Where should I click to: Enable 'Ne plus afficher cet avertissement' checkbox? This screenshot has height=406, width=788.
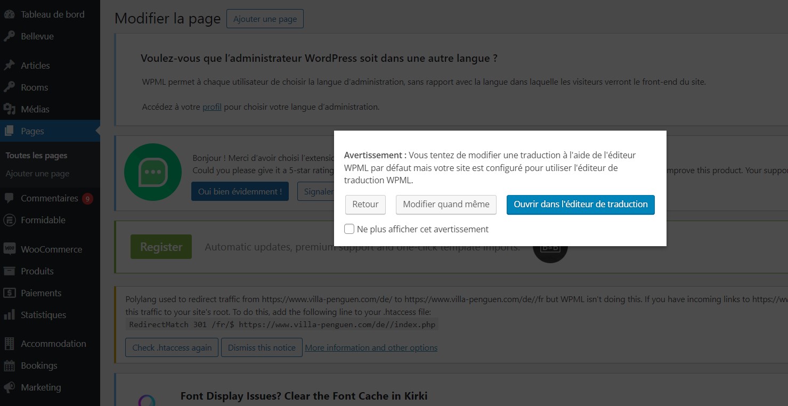click(x=350, y=229)
